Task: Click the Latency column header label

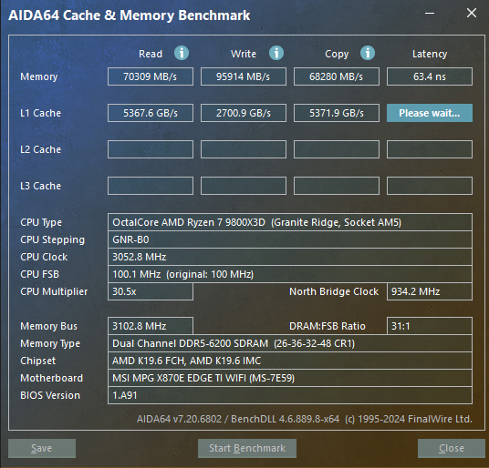Action: 430,54
